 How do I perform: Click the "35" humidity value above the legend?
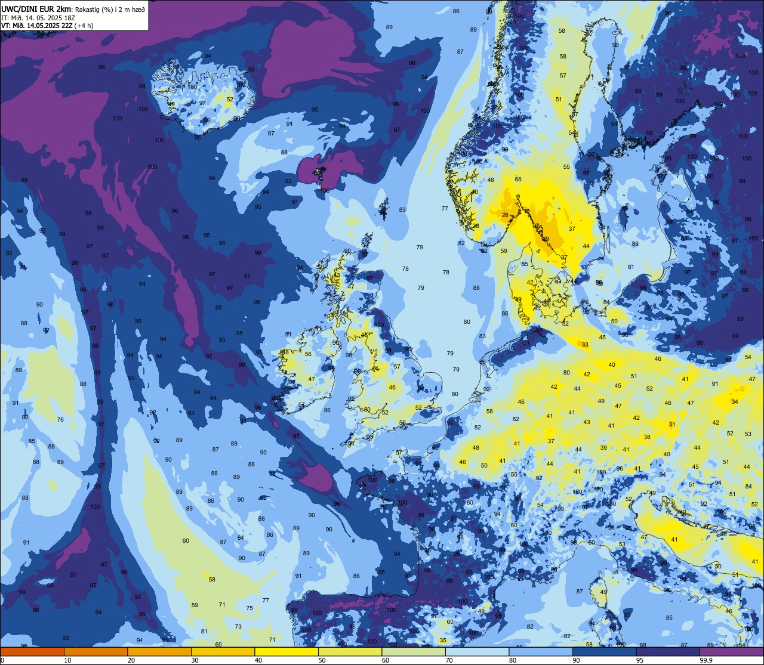[x=442, y=641]
